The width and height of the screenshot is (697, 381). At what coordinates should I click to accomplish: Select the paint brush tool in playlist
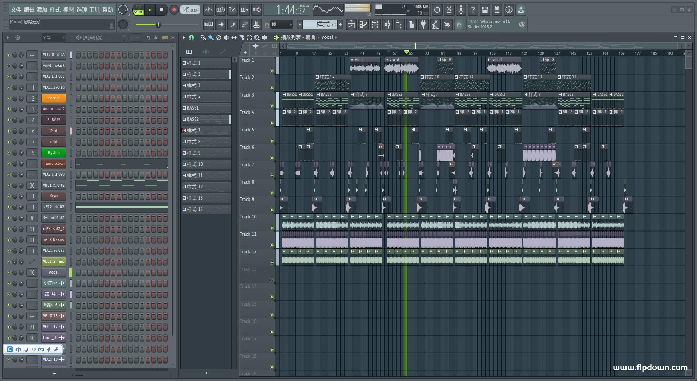[x=211, y=37]
